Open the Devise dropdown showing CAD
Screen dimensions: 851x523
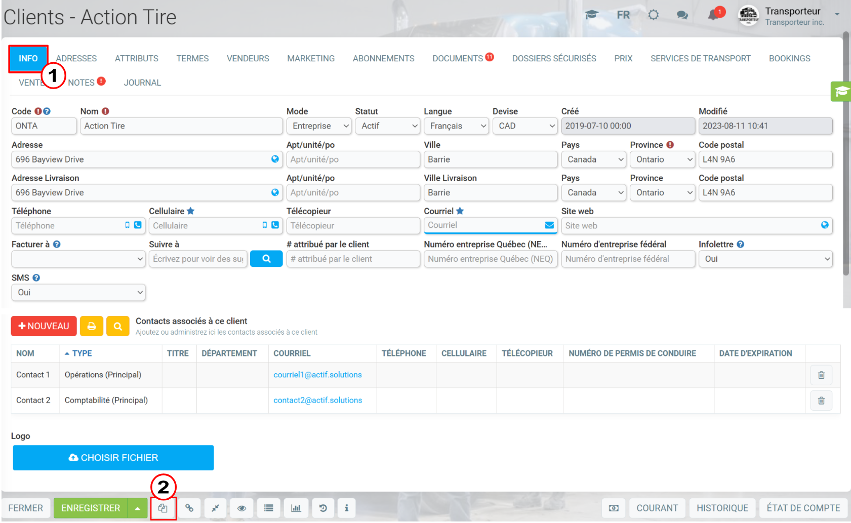(x=525, y=126)
